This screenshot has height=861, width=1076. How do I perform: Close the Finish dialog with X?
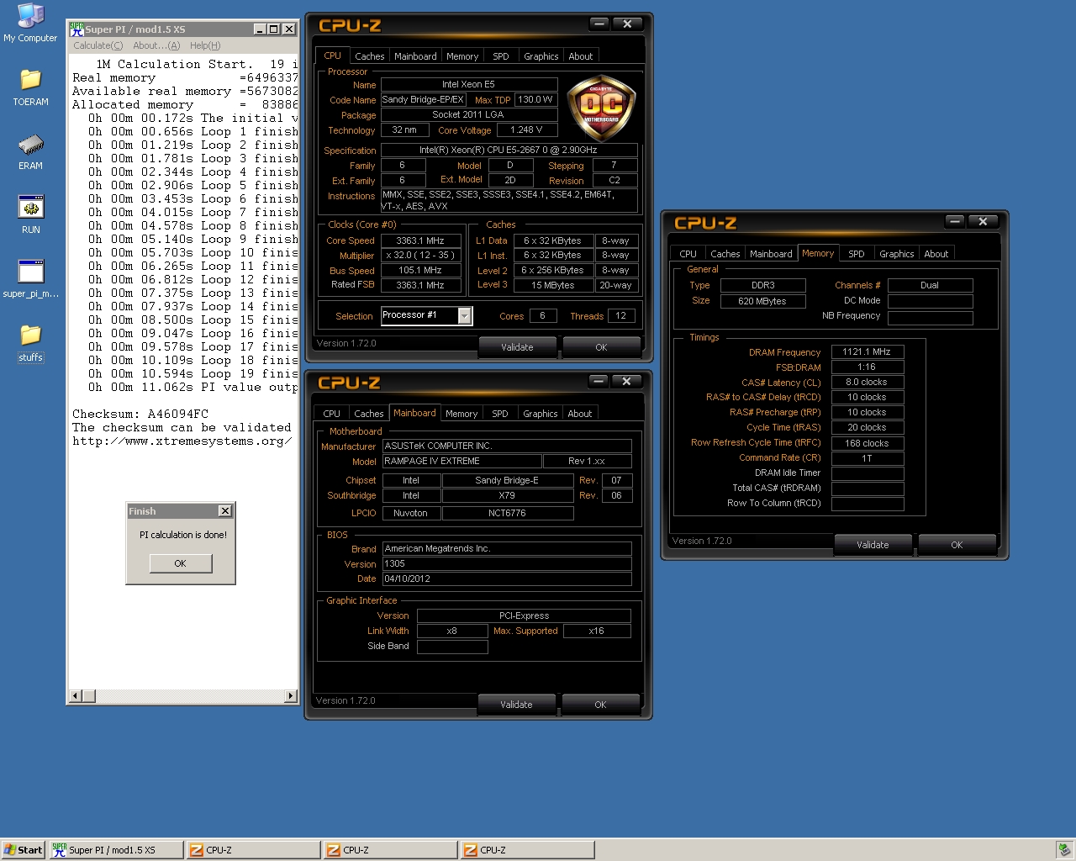click(224, 511)
